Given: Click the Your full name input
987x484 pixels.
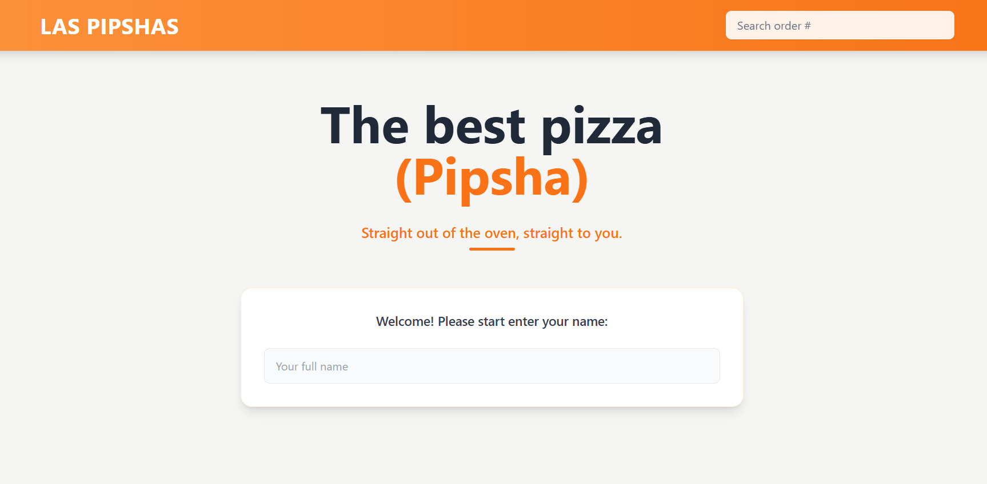Looking at the screenshot, I should [x=491, y=366].
